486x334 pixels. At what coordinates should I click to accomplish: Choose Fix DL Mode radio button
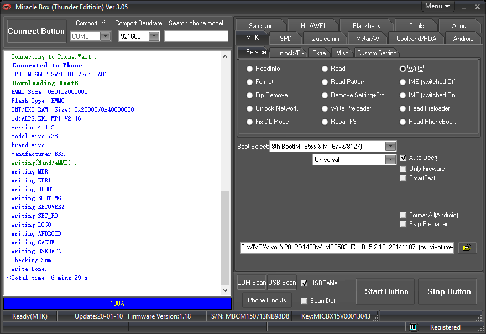pos(249,122)
